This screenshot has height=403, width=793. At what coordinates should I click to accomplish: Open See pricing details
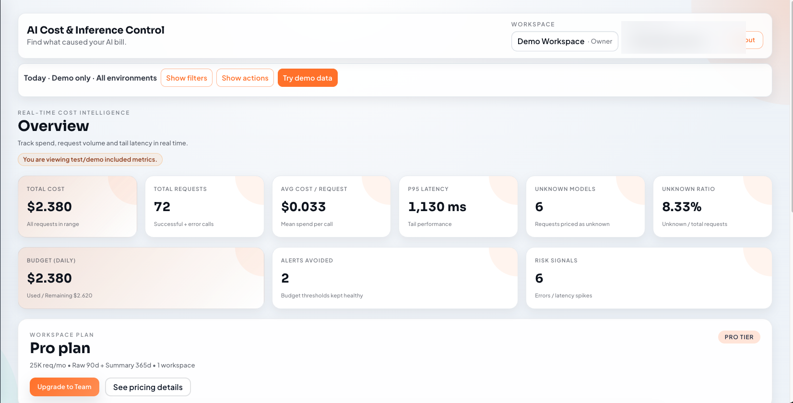[148, 387]
